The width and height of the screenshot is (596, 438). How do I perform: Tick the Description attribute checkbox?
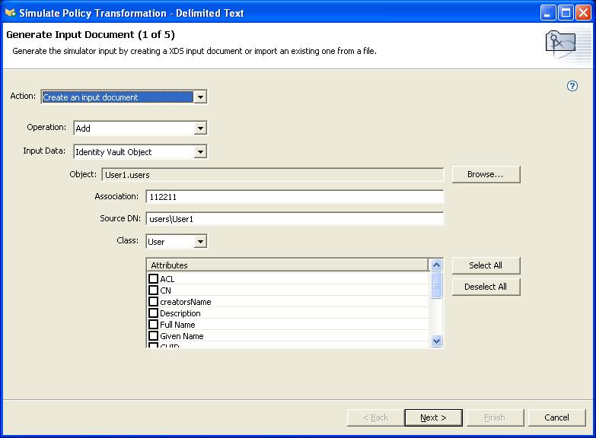tap(154, 313)
